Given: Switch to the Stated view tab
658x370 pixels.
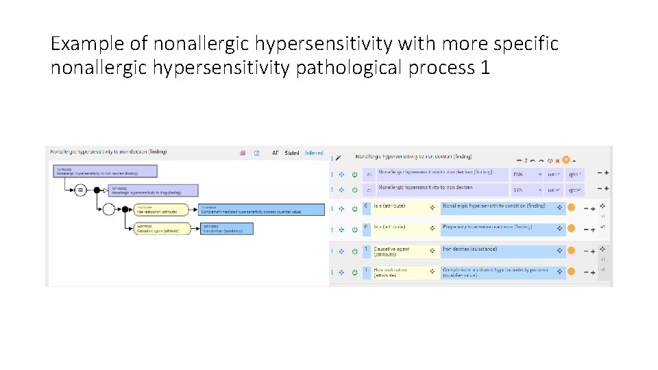Looking at the screenshot, I should tap(292, 153).
